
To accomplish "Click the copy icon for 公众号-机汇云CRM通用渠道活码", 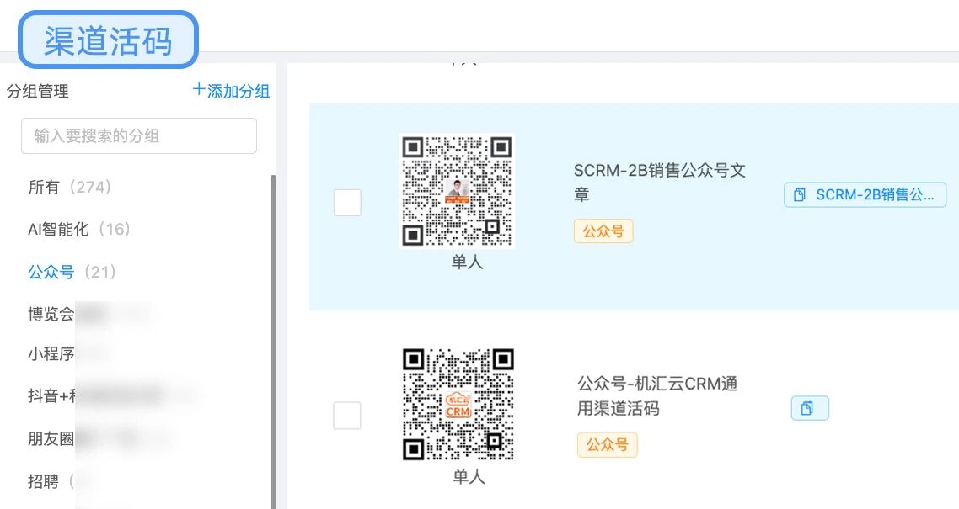I will point(809,408).
